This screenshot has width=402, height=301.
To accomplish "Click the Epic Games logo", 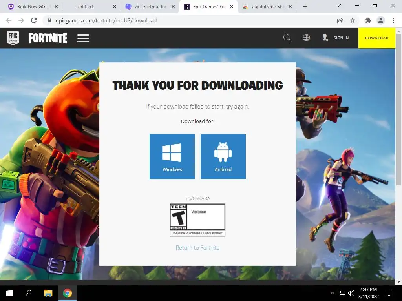I will click(13, 38).
